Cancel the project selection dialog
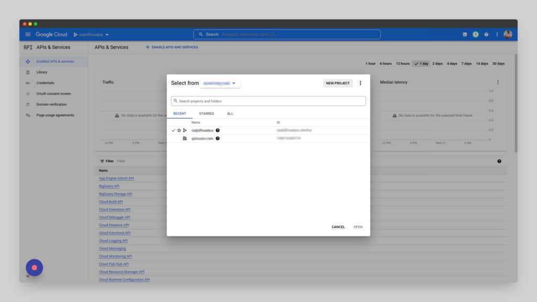Screen dimensions: 537x302 pos(338,227)
